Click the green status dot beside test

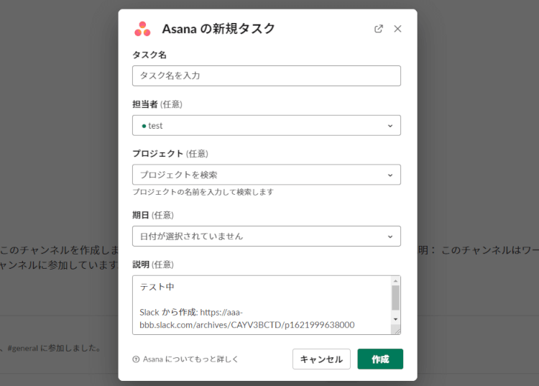(144, 126)
